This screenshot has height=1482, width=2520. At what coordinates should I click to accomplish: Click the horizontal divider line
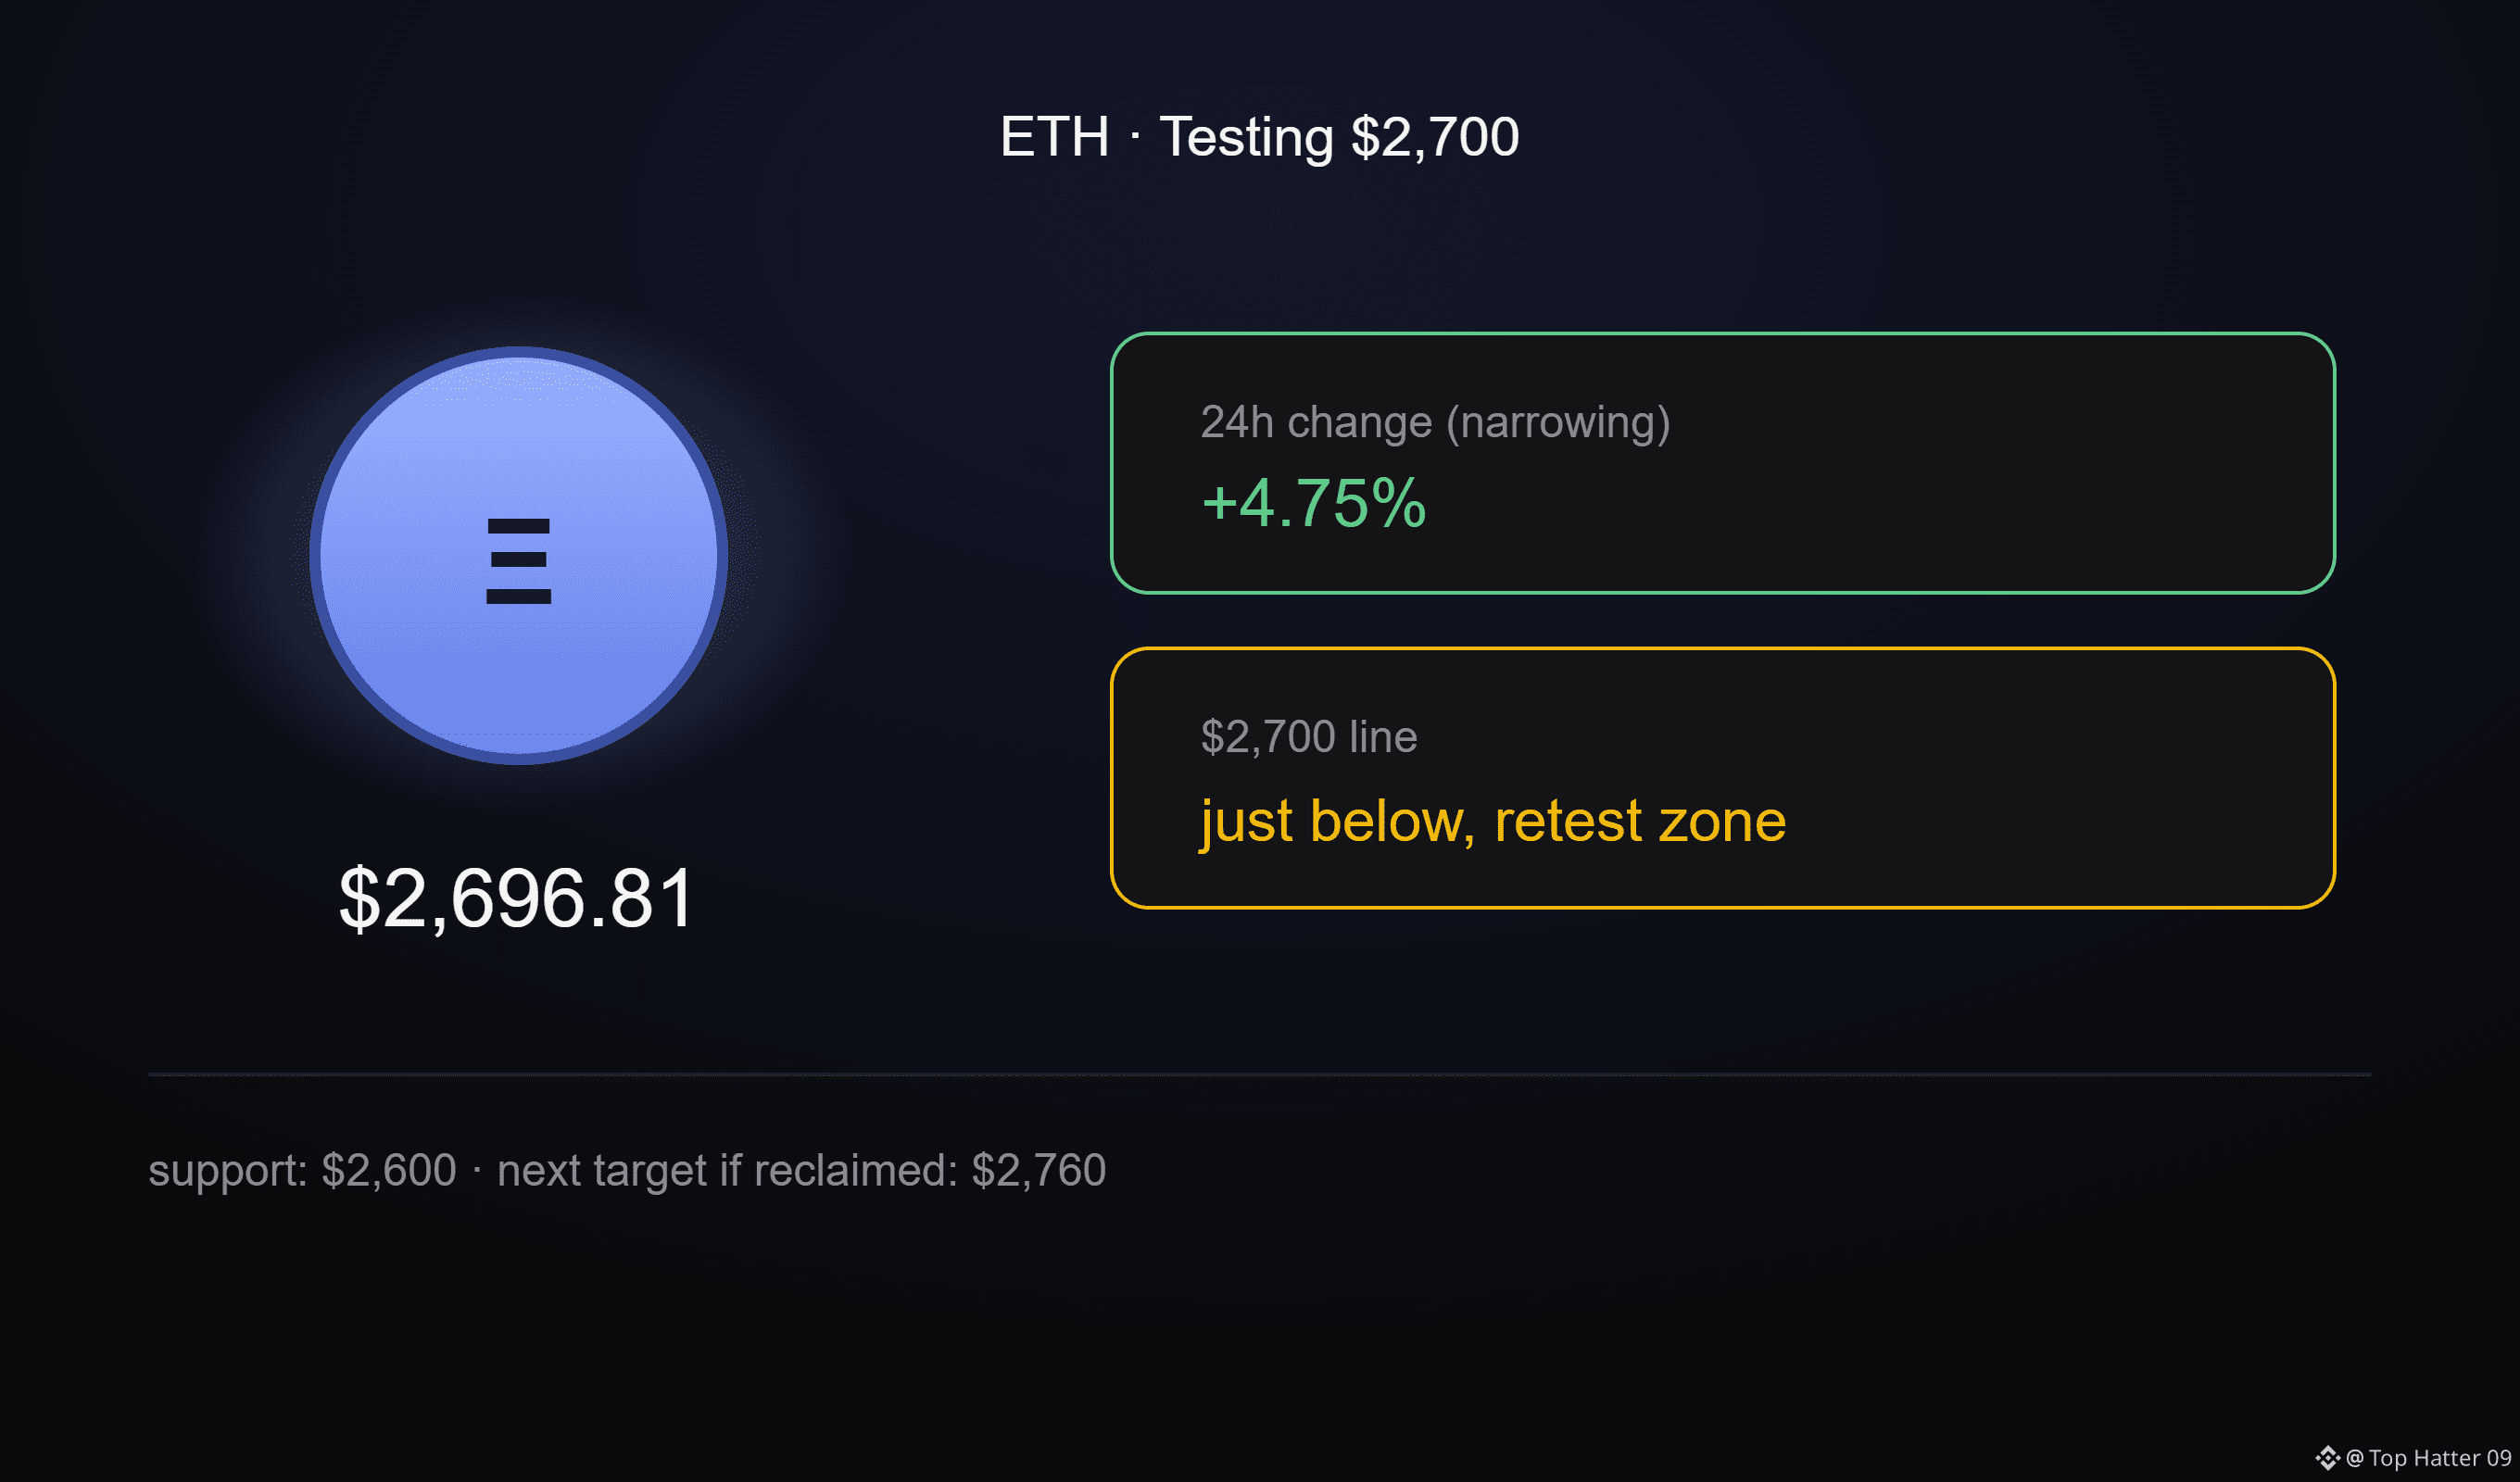(x=1260, y=1075)
